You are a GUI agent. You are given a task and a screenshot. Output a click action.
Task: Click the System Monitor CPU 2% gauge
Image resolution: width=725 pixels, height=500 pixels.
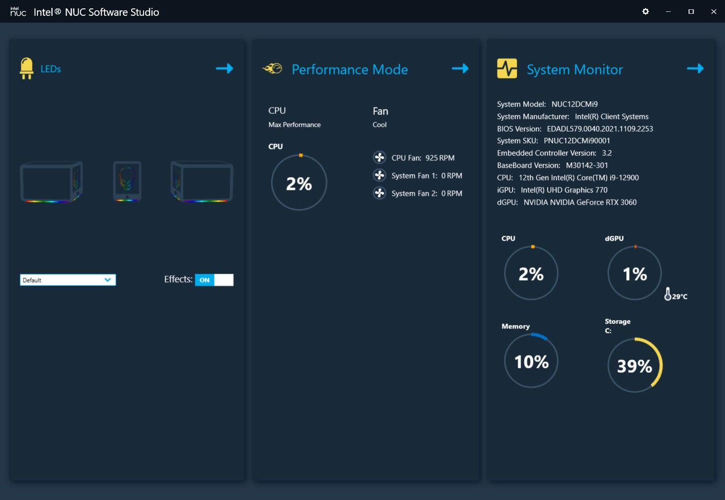tap(531, 273)
